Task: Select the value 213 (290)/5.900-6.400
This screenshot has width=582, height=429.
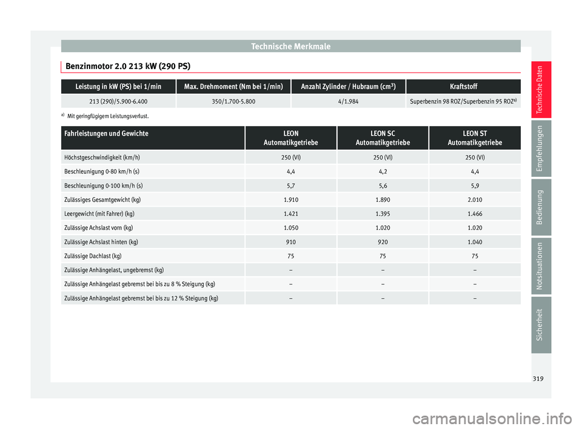Action: (118, 101)
